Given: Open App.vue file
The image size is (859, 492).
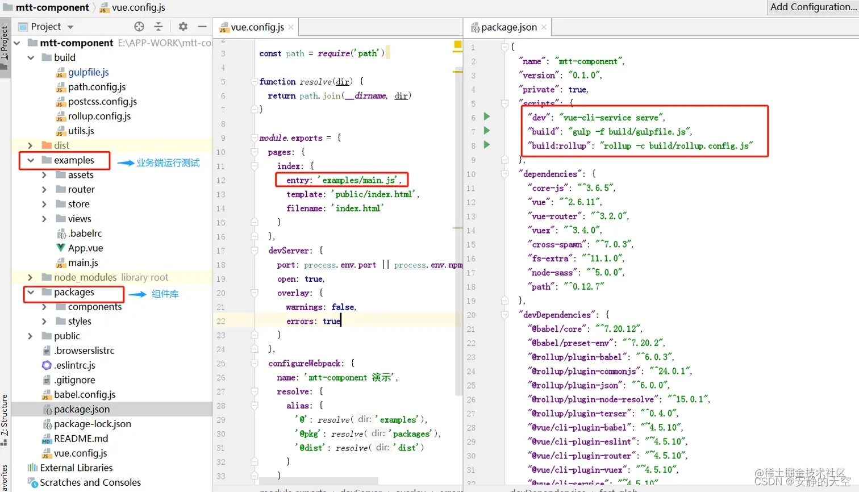Looking at the screenshot, I should (x=85, y=248).
